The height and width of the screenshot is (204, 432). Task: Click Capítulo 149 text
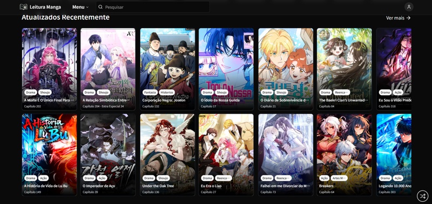click(x=32, y=192)
